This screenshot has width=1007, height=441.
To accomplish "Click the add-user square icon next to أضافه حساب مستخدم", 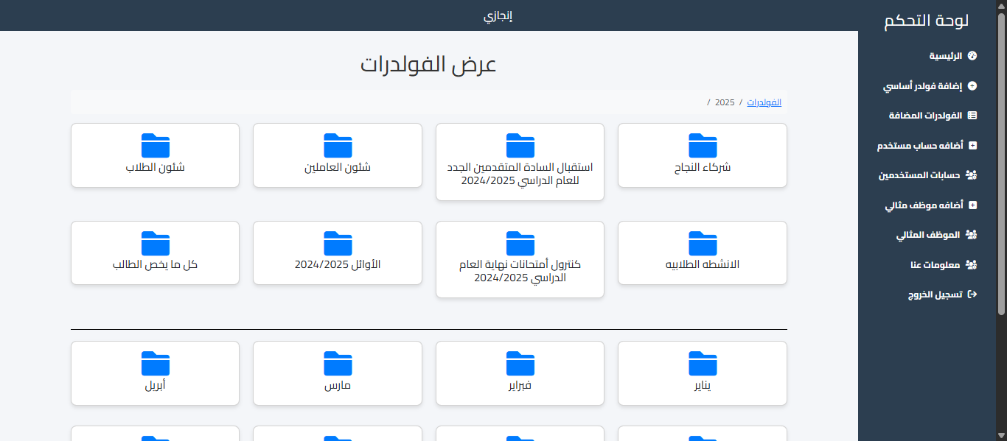I will 975,145.
